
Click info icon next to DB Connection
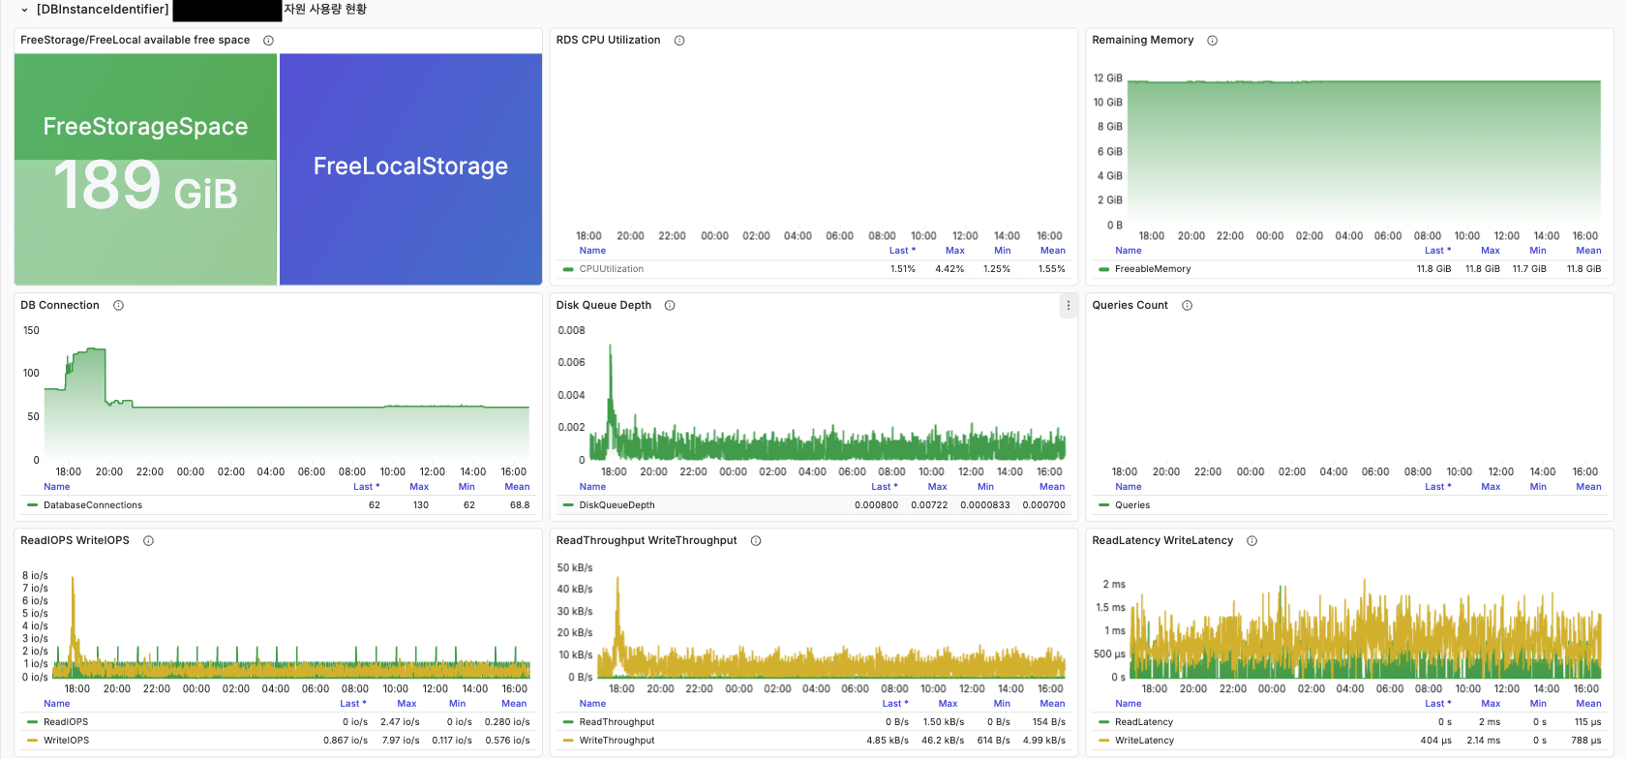pyautogui.click(x=118, y=306)
